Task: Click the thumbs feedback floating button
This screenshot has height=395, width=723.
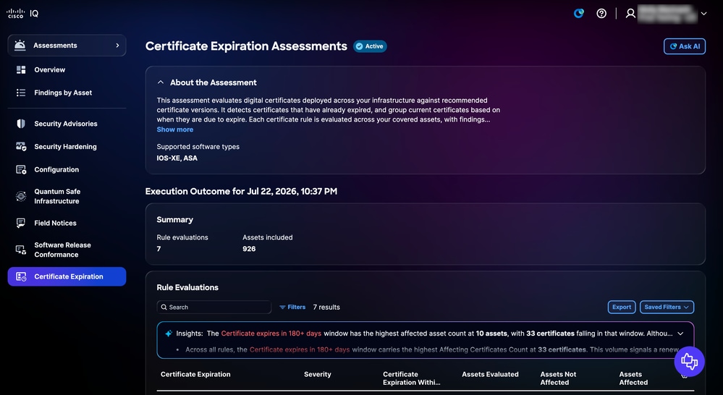Action: pyautogui.click(x=689, y=361)
